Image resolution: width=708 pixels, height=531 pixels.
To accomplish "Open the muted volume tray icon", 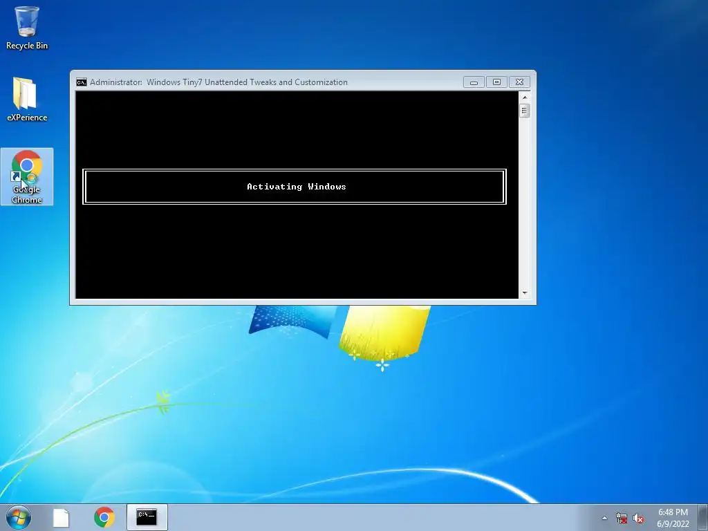I will click(638, 519).
